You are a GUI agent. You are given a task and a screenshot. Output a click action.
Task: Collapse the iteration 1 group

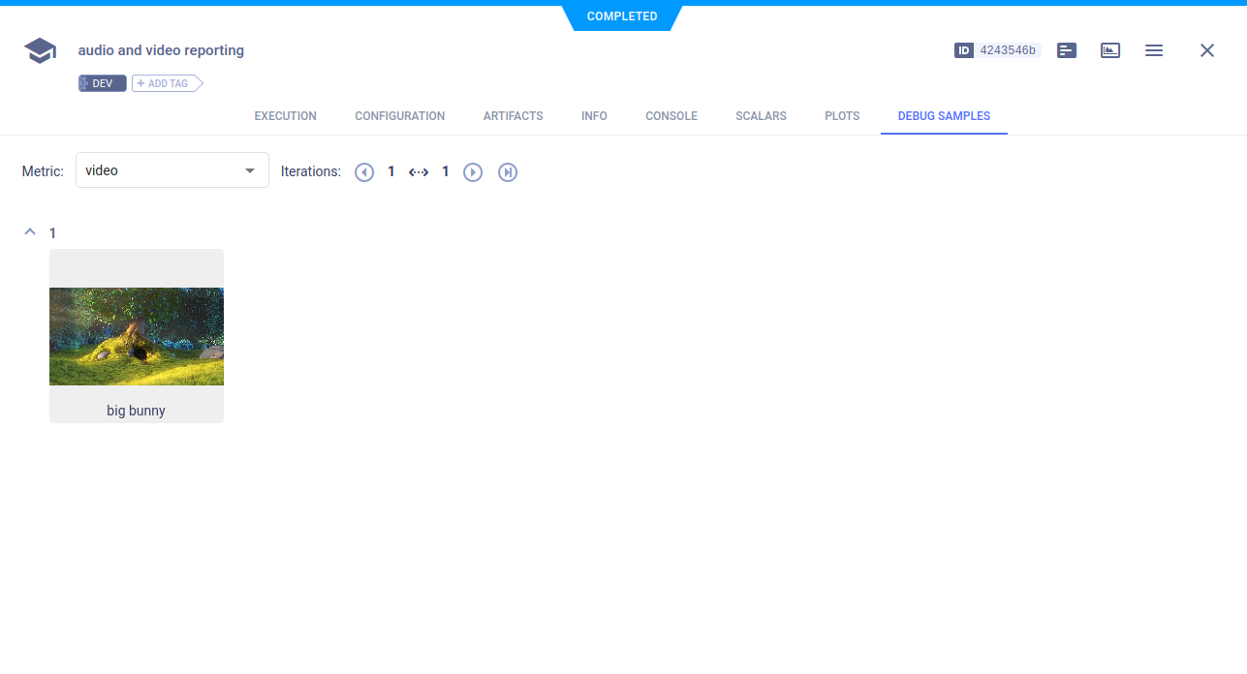pos(29,231)
